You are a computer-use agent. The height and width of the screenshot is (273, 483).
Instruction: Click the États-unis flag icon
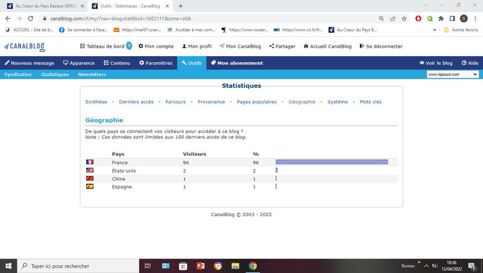pyautogui.click(x=89, y=170)
